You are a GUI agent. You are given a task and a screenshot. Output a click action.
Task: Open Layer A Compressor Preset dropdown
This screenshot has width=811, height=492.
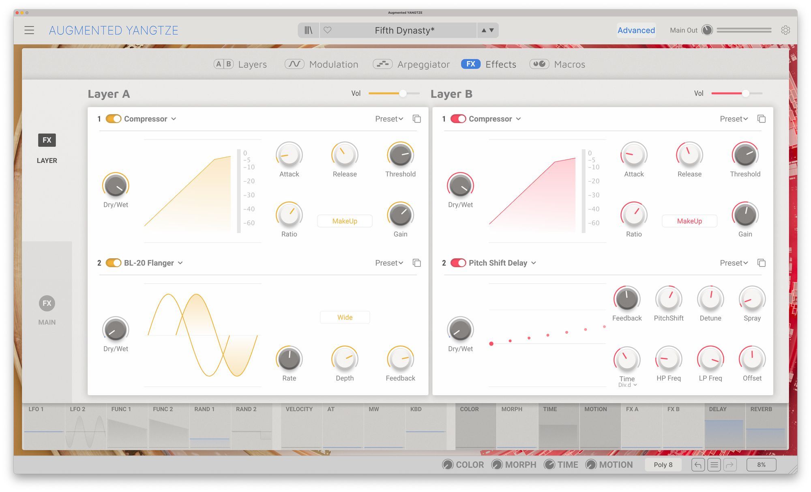point(389,119)
